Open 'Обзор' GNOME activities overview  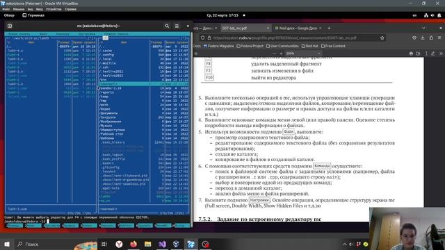tap(9, 15)
